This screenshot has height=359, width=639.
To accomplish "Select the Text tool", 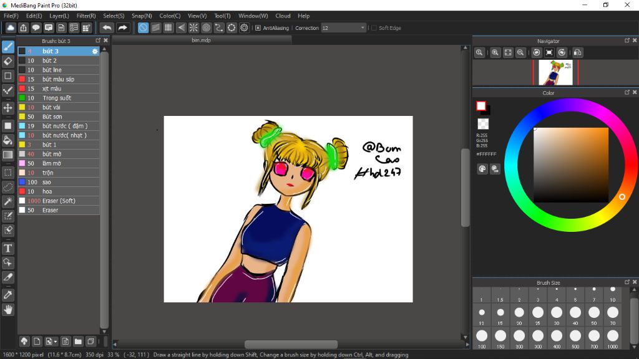I will [7, 248].
